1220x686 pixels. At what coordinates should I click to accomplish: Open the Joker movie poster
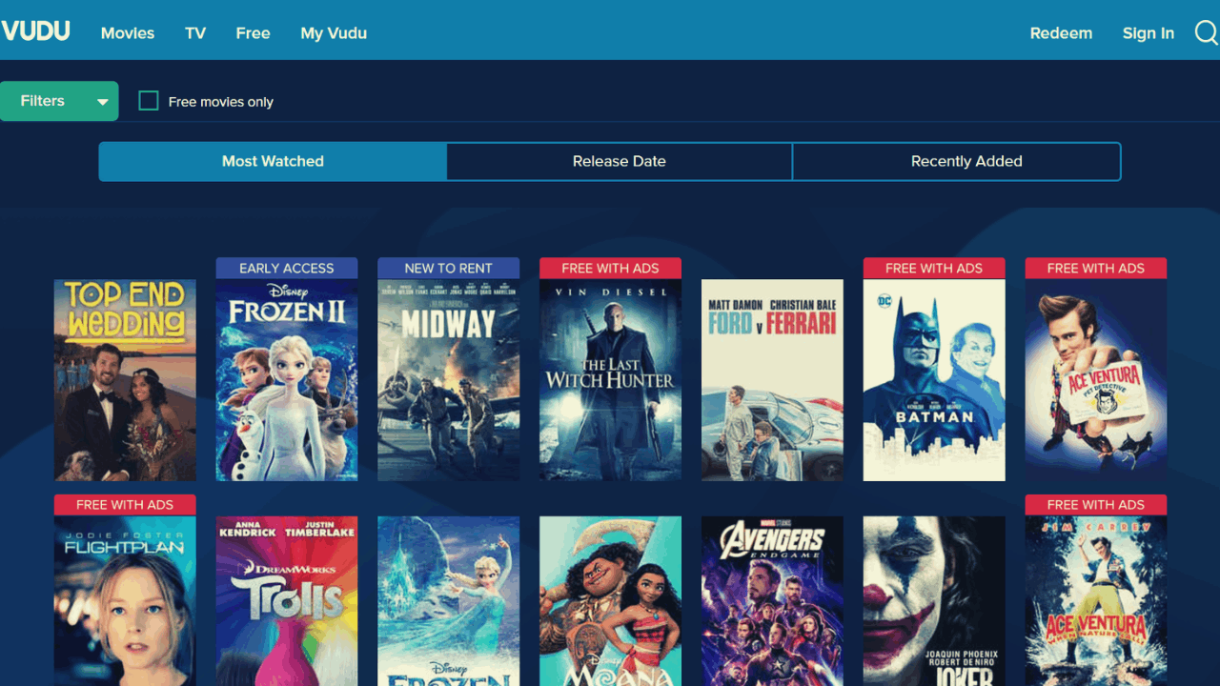pyautogui.click(x=934, y=601)
